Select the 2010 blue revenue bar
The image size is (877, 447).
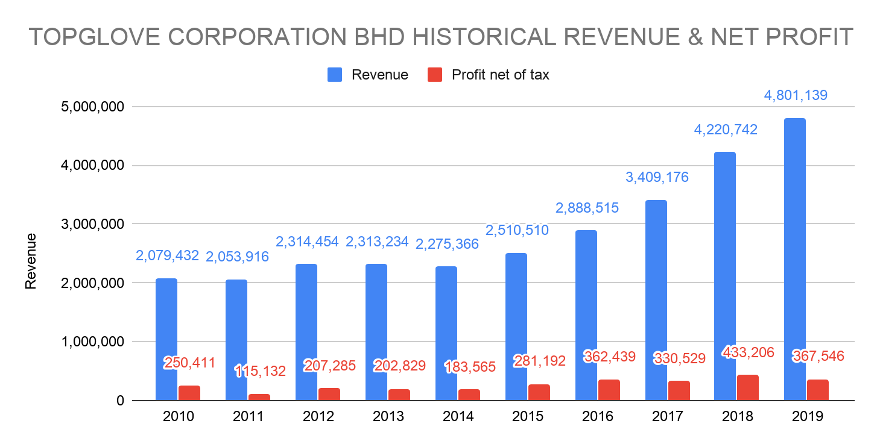point(166,339)
